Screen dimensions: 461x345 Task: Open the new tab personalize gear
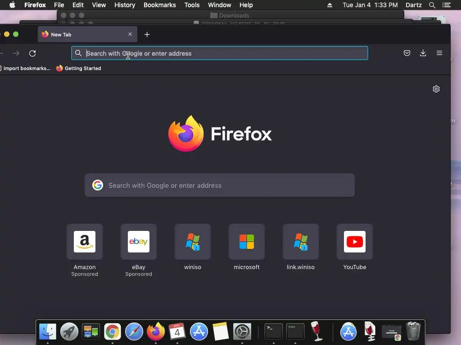(436, 89)
